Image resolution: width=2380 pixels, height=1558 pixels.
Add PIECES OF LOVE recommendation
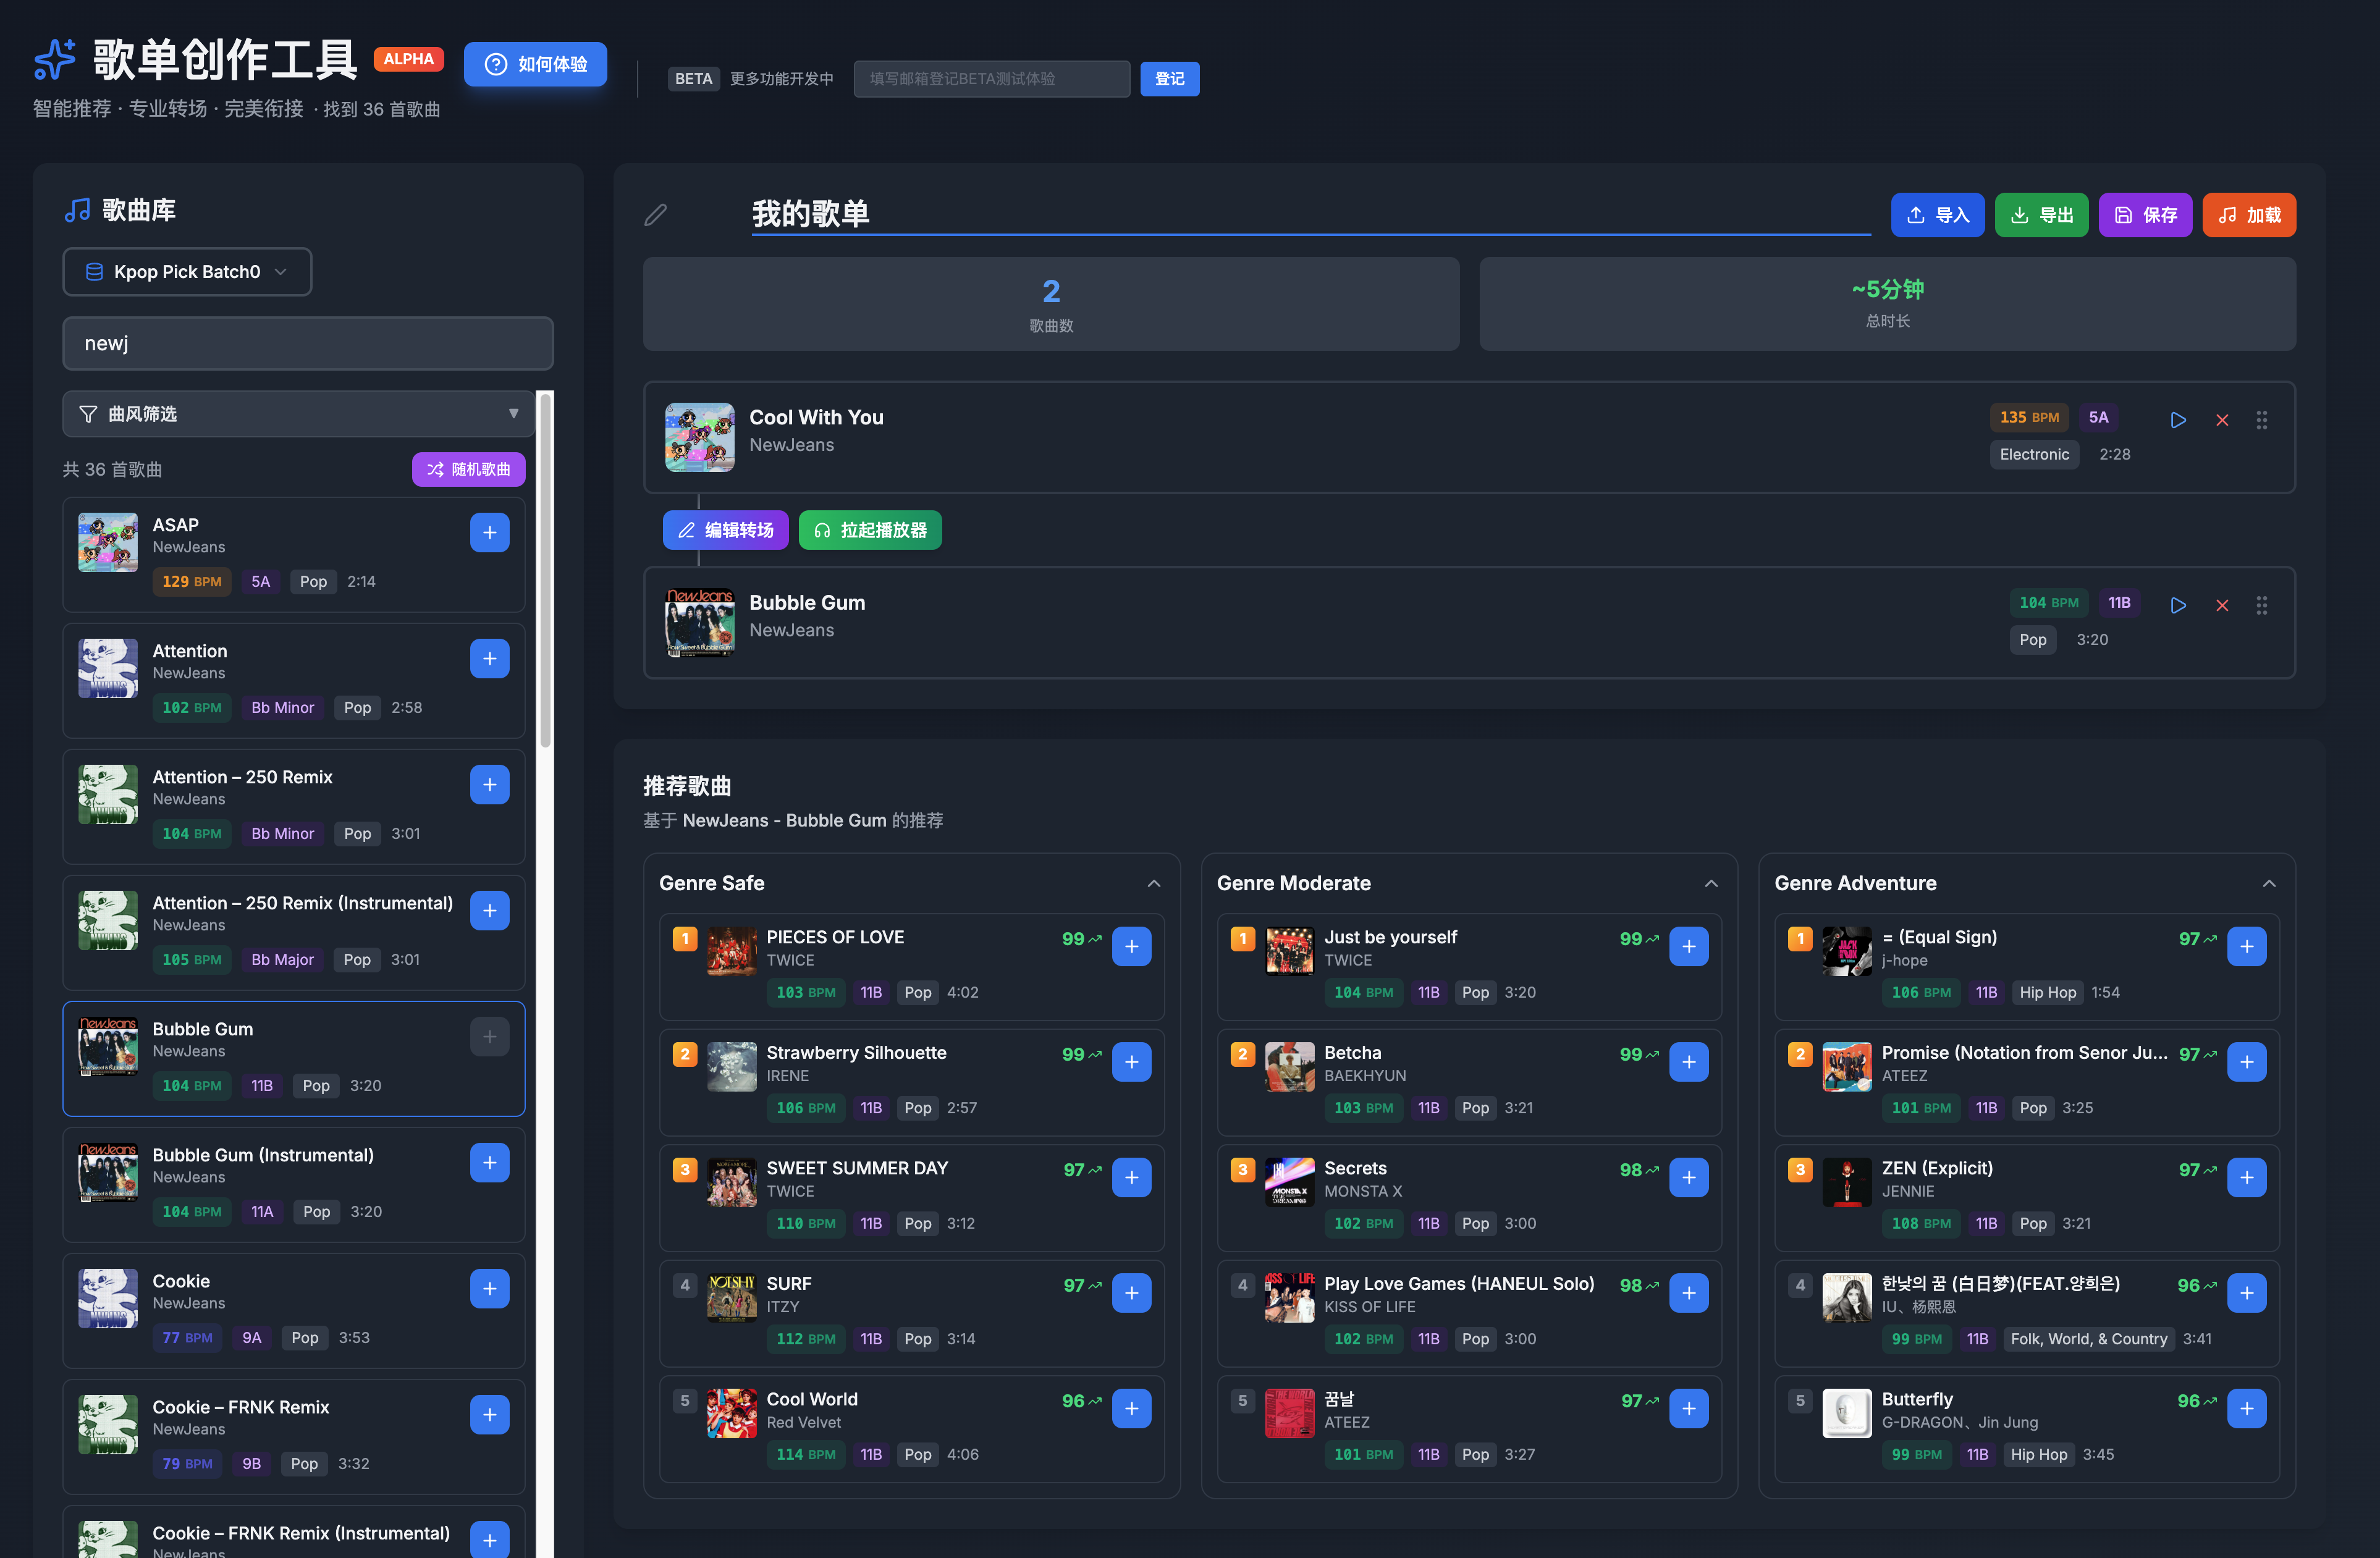point(1132,946)
